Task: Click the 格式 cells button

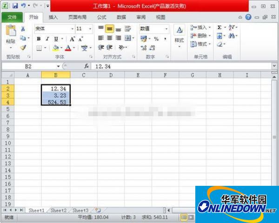Action: [200, 44]
